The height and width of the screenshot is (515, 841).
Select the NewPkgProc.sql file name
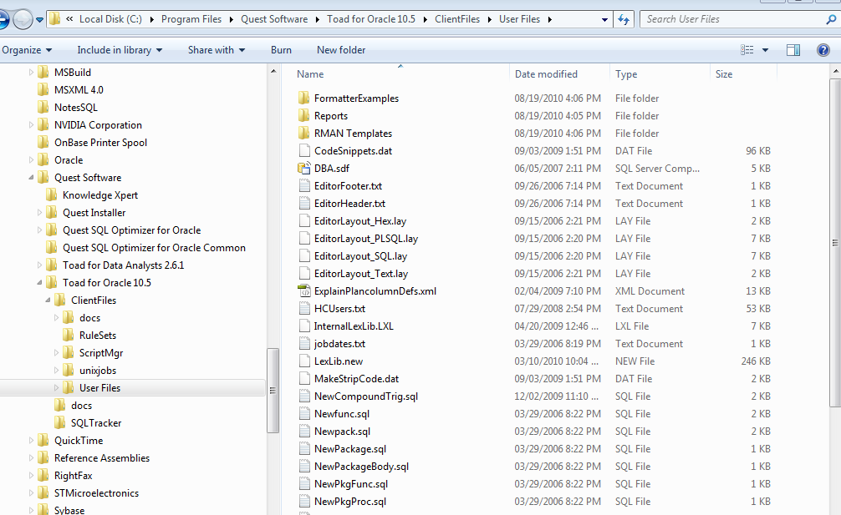pos(349,502)
